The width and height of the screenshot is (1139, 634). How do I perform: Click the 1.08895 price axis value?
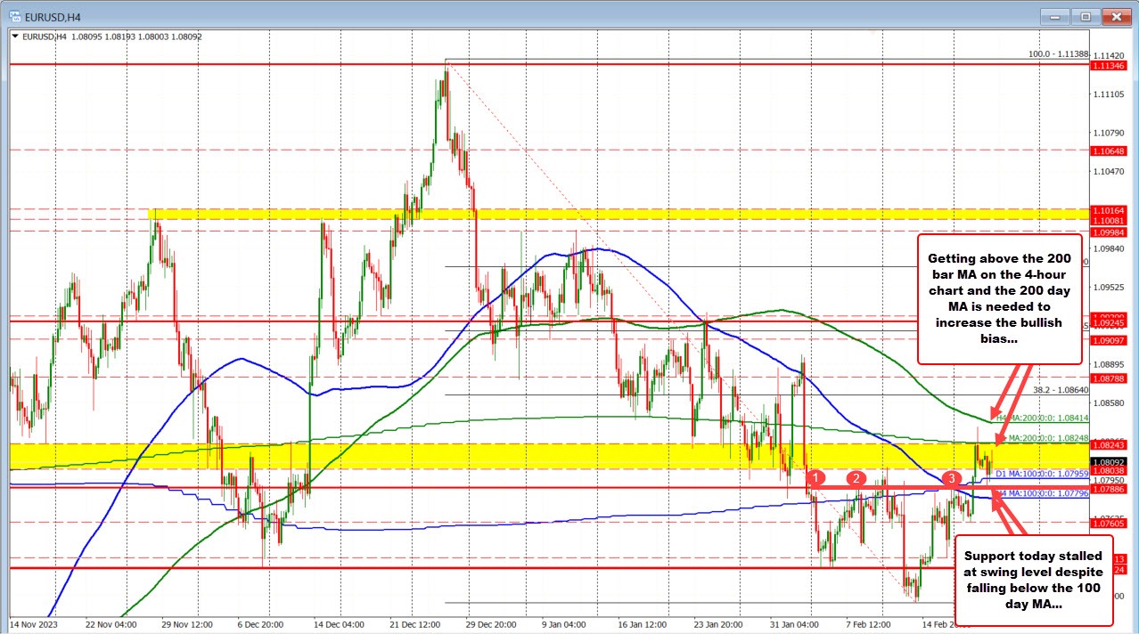point(1109,364)
